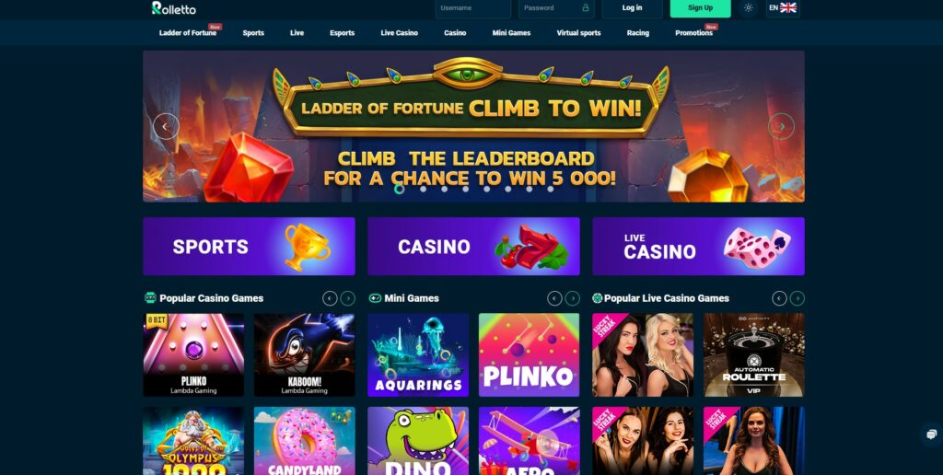Select the last banner carousel dot

coord(551,189)
